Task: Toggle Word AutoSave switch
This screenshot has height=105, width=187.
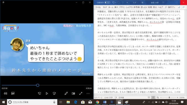Action: [x=107, y=2]
